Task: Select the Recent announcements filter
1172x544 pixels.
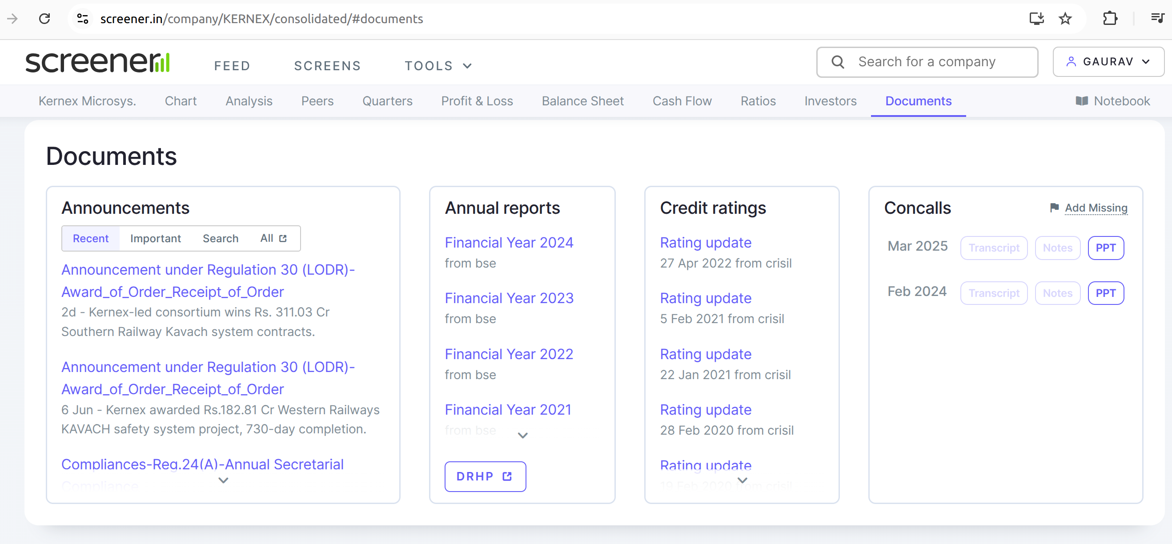Action: pos(91,238)
